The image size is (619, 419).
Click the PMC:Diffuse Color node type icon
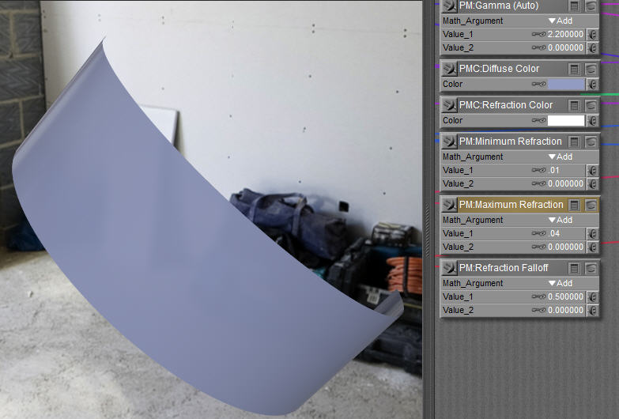(x=449, y=69)
